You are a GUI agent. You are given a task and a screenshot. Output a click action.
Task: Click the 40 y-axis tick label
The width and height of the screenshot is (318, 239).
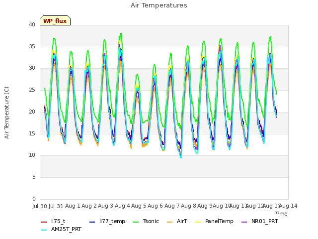coord(32,24)
